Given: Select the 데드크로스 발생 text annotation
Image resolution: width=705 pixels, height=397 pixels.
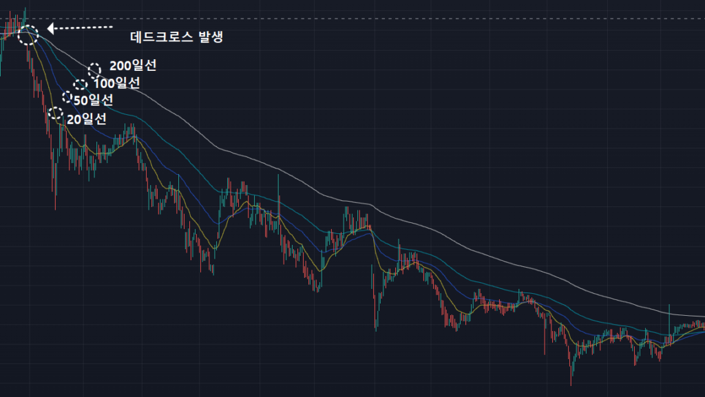Looking at the screenshot, I should point(176,36).
